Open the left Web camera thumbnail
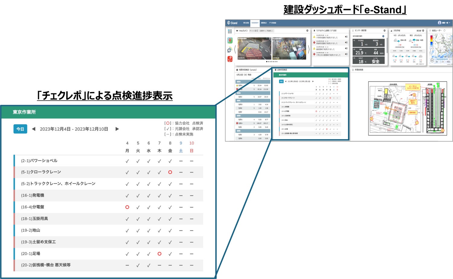 [254, 48]
